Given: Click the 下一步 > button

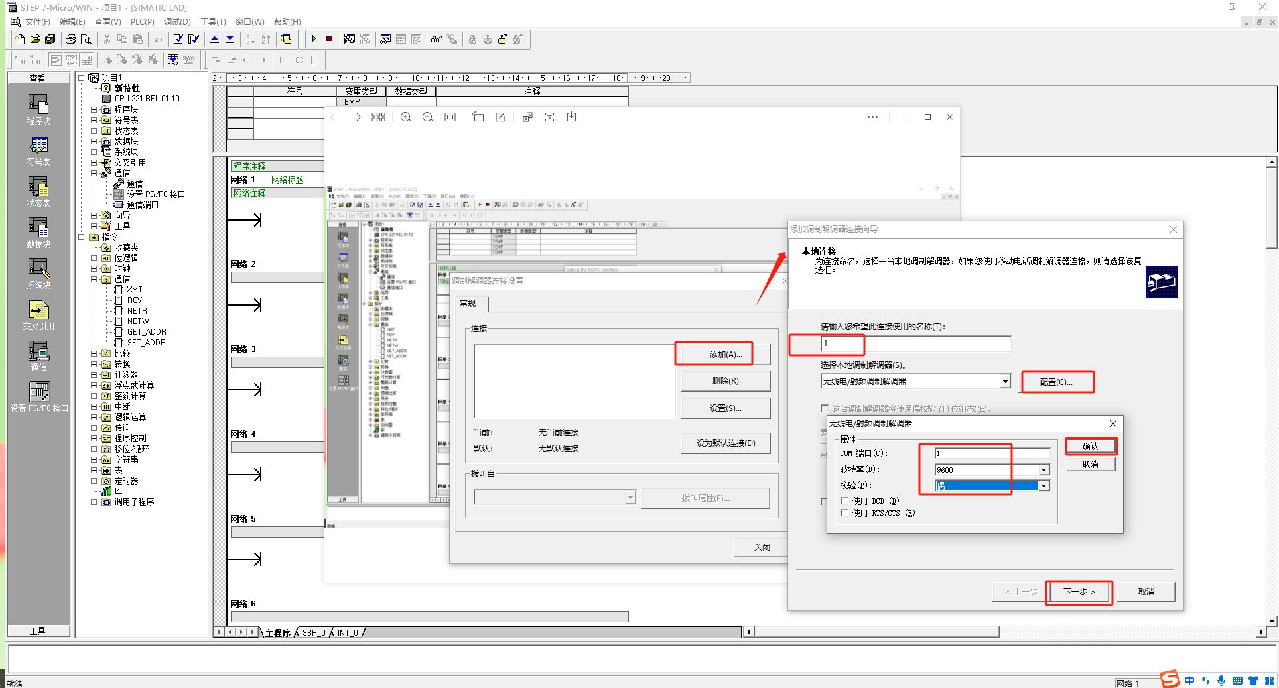Looking at the screenshot, I should pos(1079,592).
